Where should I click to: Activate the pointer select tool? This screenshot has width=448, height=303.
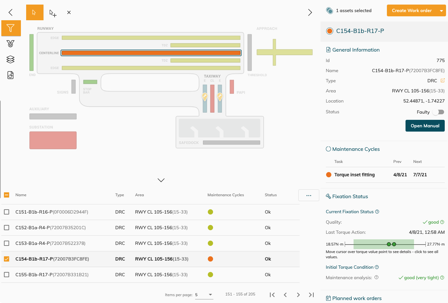pos(34,12)
